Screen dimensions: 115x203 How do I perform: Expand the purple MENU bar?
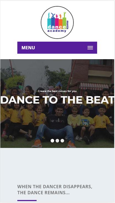tap(57, 48)
